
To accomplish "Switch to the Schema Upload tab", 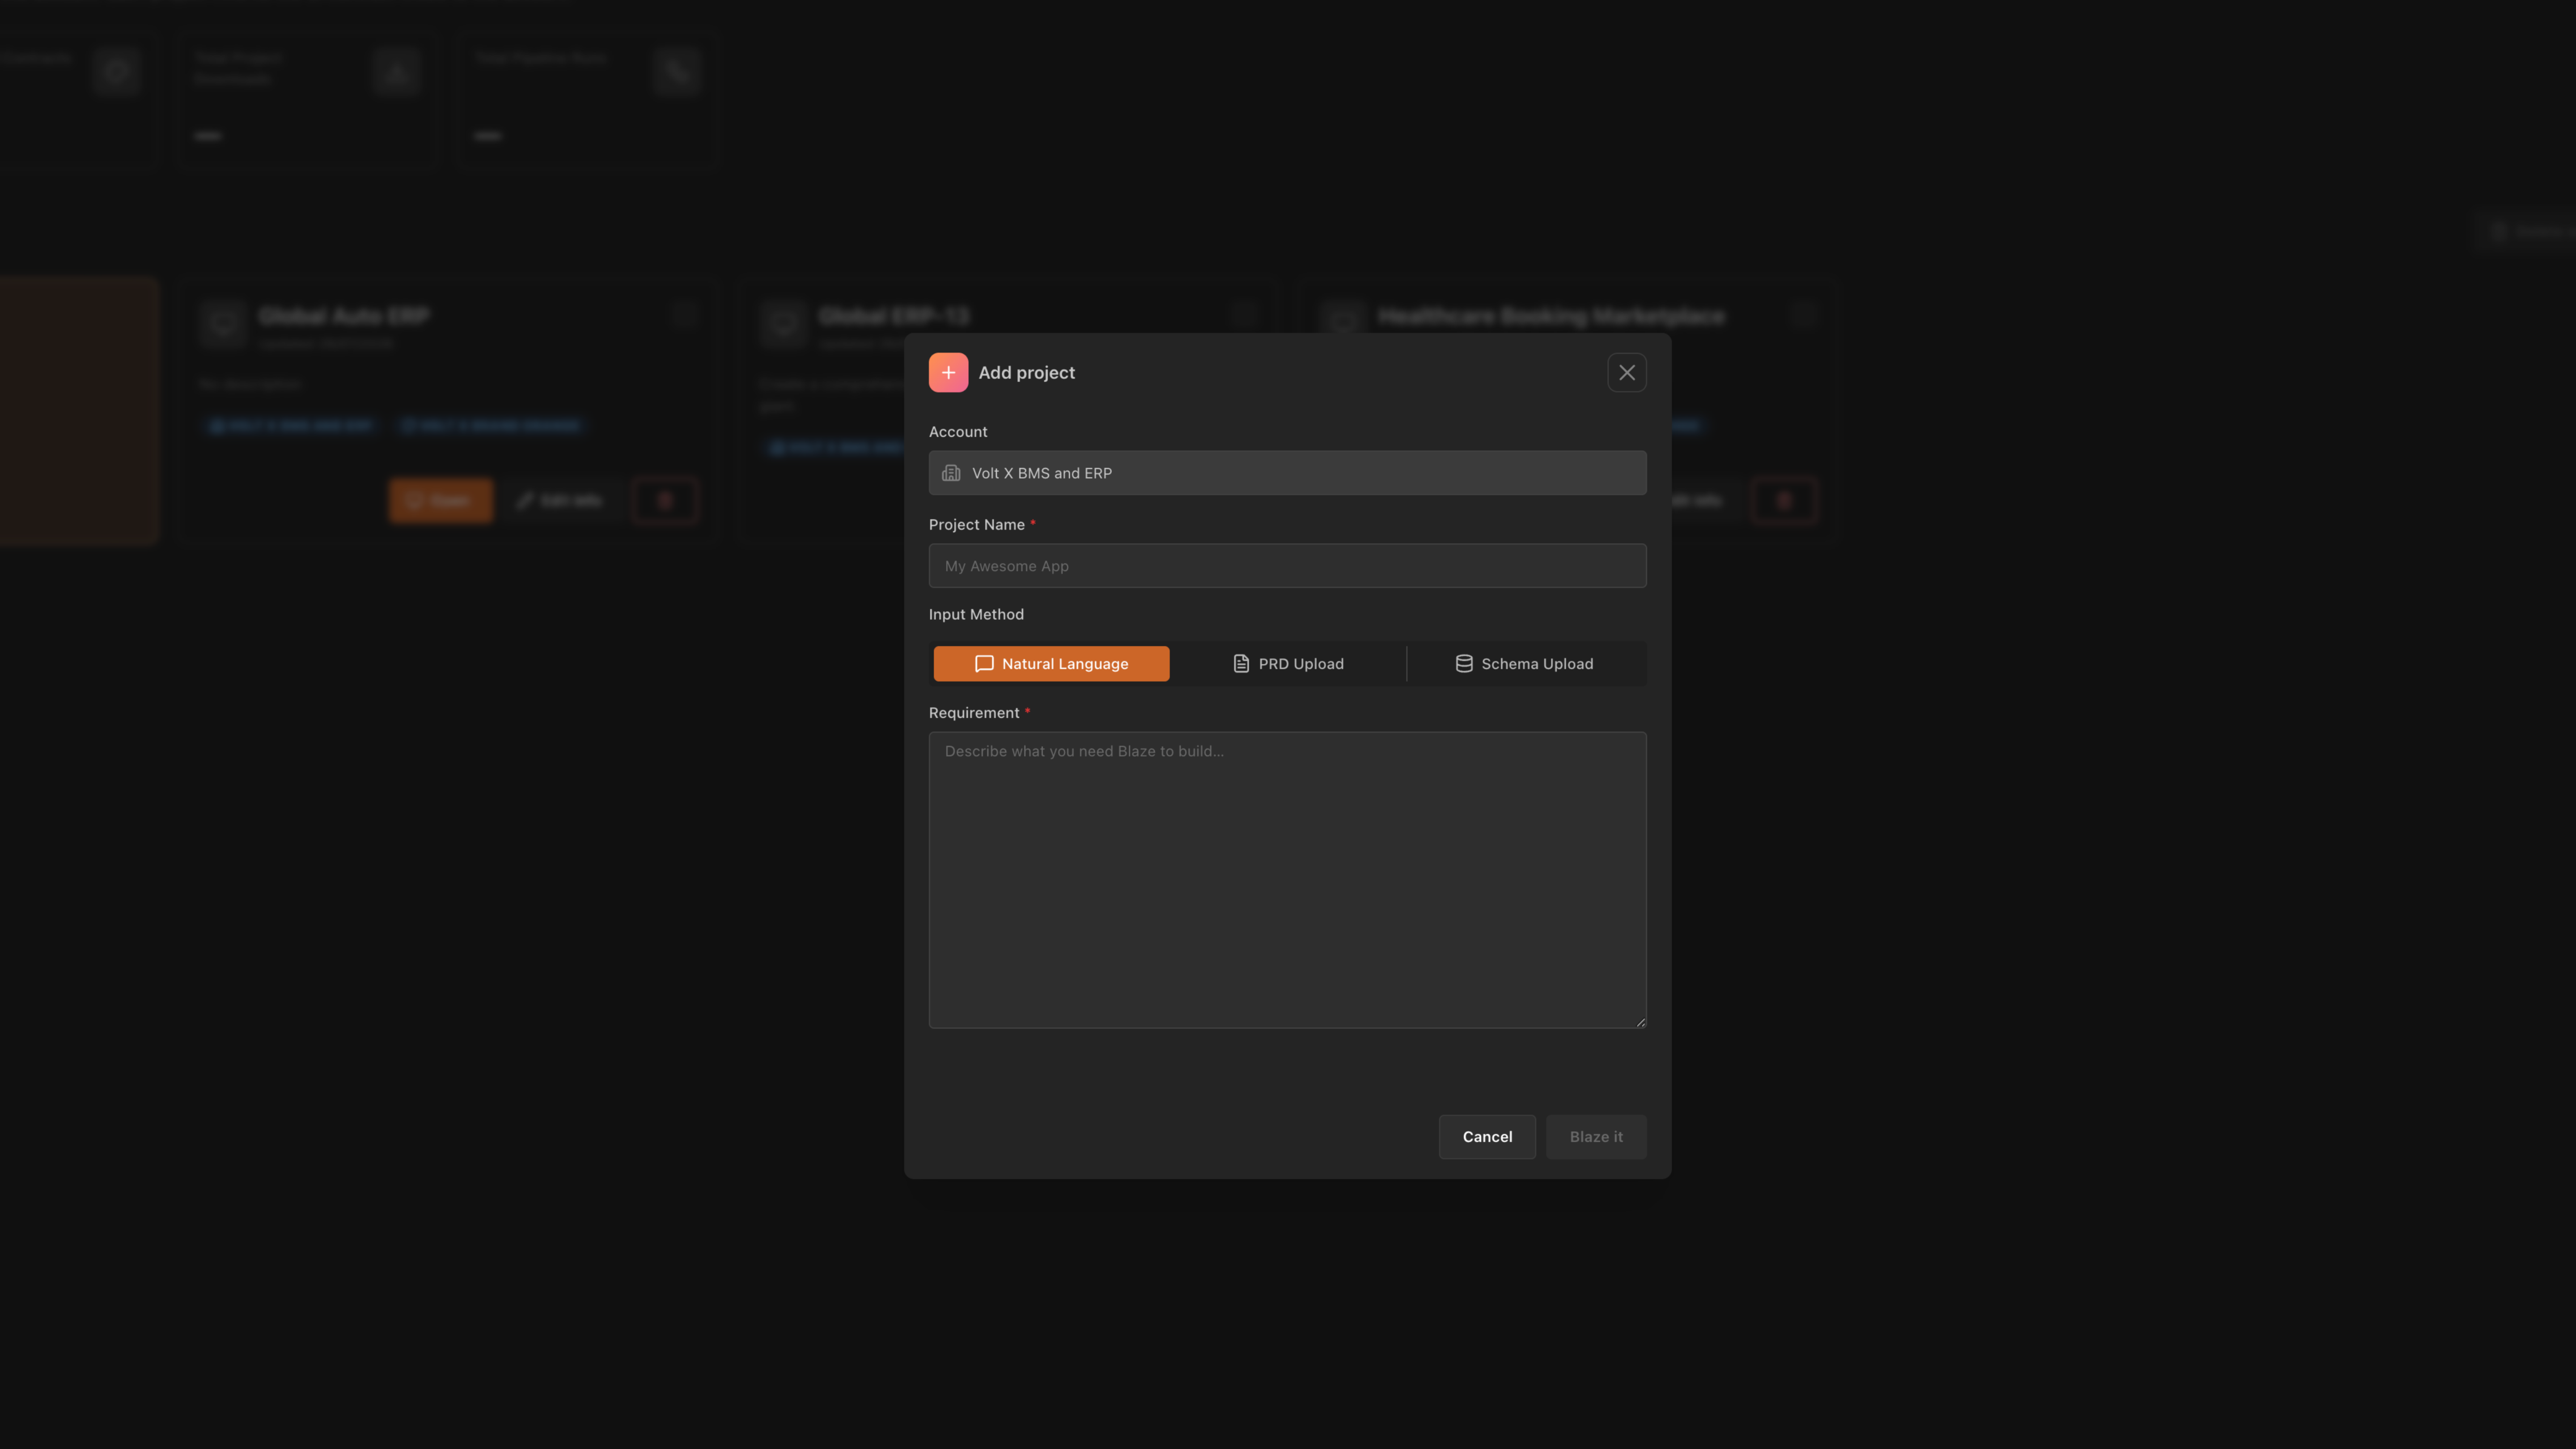I will pyautogui.click(x=1524, y=664).
